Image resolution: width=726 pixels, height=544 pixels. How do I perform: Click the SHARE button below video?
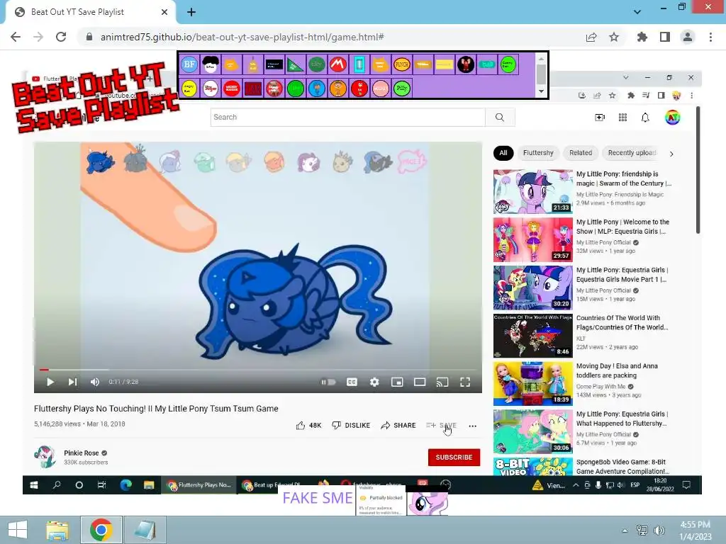[398, 425]
